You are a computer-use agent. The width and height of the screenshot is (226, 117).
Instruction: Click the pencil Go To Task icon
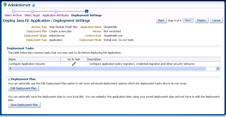pyautogui.click(x=74, y=64)
